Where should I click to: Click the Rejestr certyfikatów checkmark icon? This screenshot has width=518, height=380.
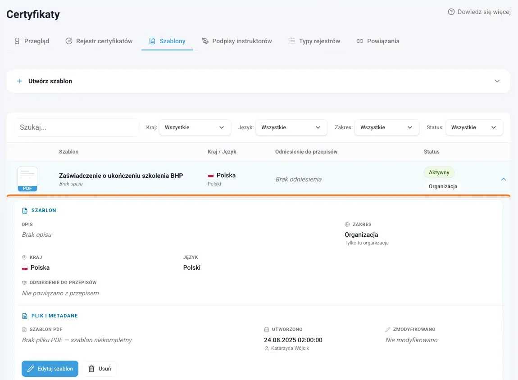click(69, 41)
